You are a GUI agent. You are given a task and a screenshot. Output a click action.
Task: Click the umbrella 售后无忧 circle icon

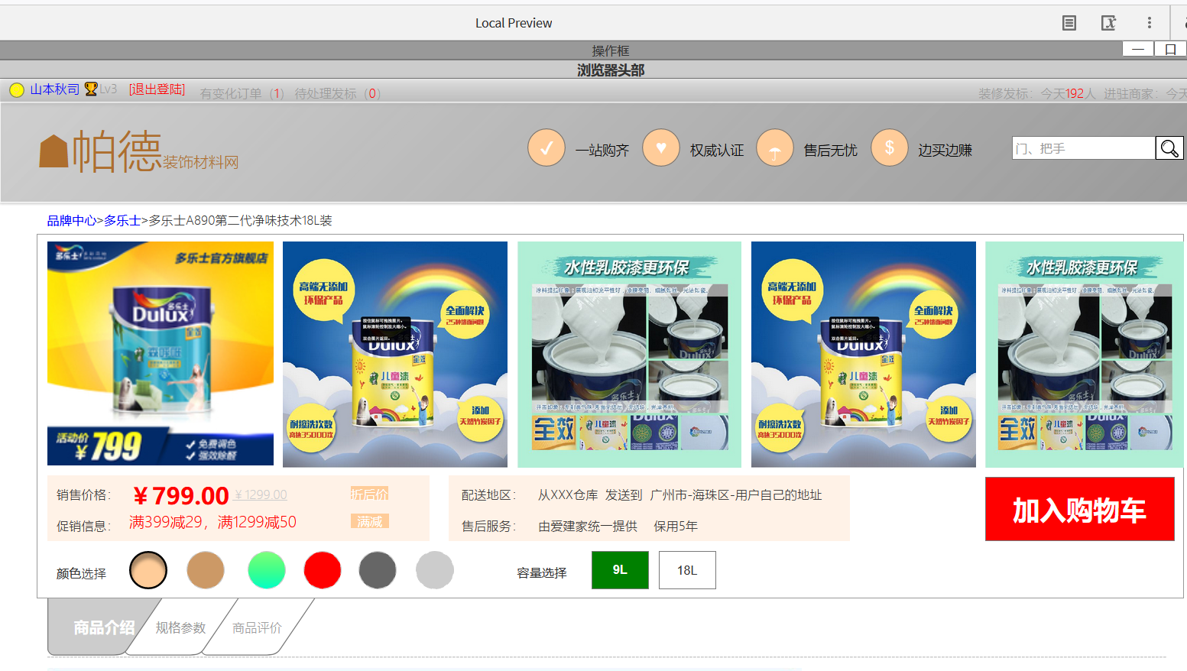[x=775, y=148]
